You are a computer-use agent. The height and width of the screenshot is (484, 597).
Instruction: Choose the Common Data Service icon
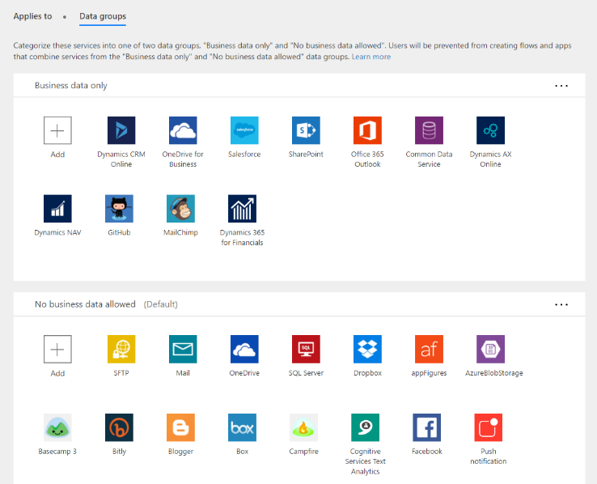click(x=429, y=130)
